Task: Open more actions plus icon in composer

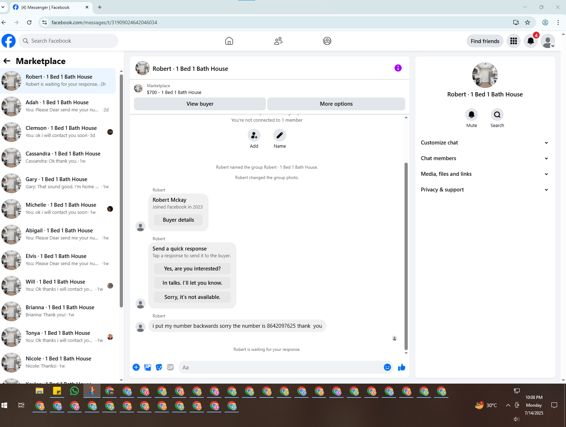Action: [136, 367]
